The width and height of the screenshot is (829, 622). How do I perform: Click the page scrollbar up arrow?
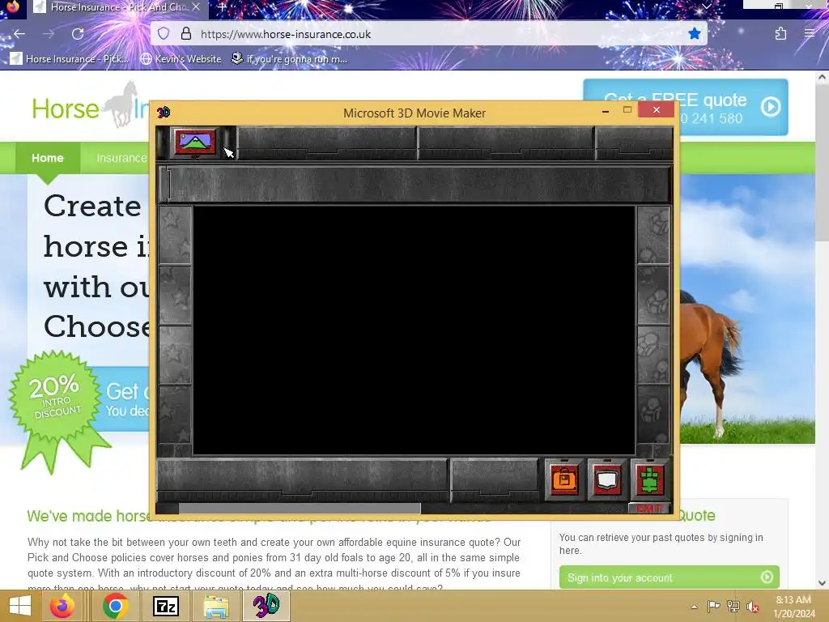[822, 77]
